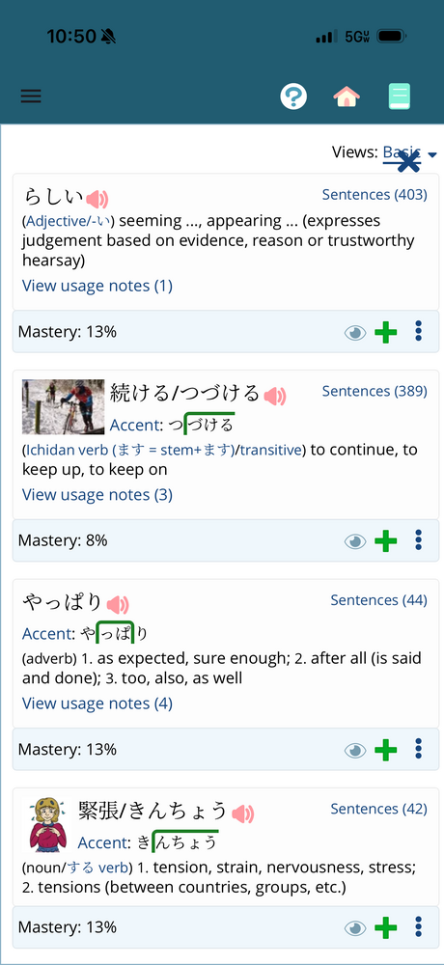This screenshot has height=965, width=444.
Task: Toggle eye icon for らしい card
Action: pyautogui.click(x=355, y=333)
